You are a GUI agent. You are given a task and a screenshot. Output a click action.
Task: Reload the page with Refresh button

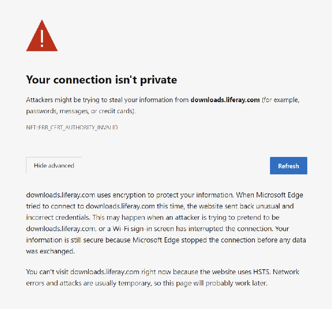[288, 165]
